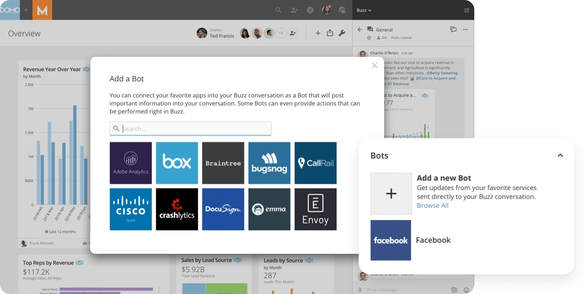The width and height of the screenshot is (586, 294).
Task: Open the emoji picker smiley icon
Action: point(466,290)
